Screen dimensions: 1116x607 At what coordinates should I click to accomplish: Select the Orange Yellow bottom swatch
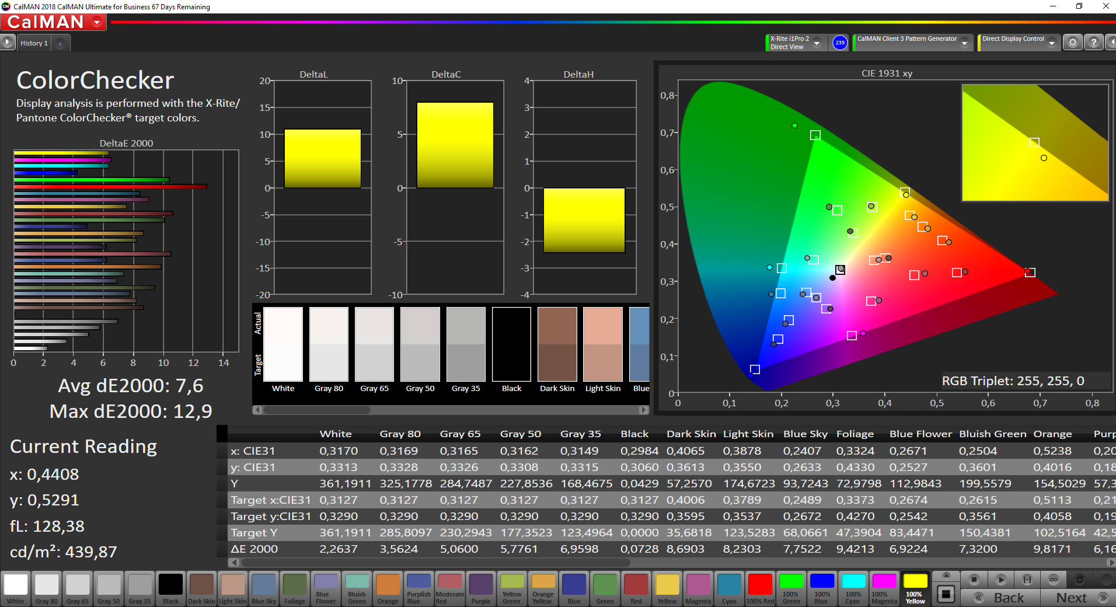[x=543, y=588]
